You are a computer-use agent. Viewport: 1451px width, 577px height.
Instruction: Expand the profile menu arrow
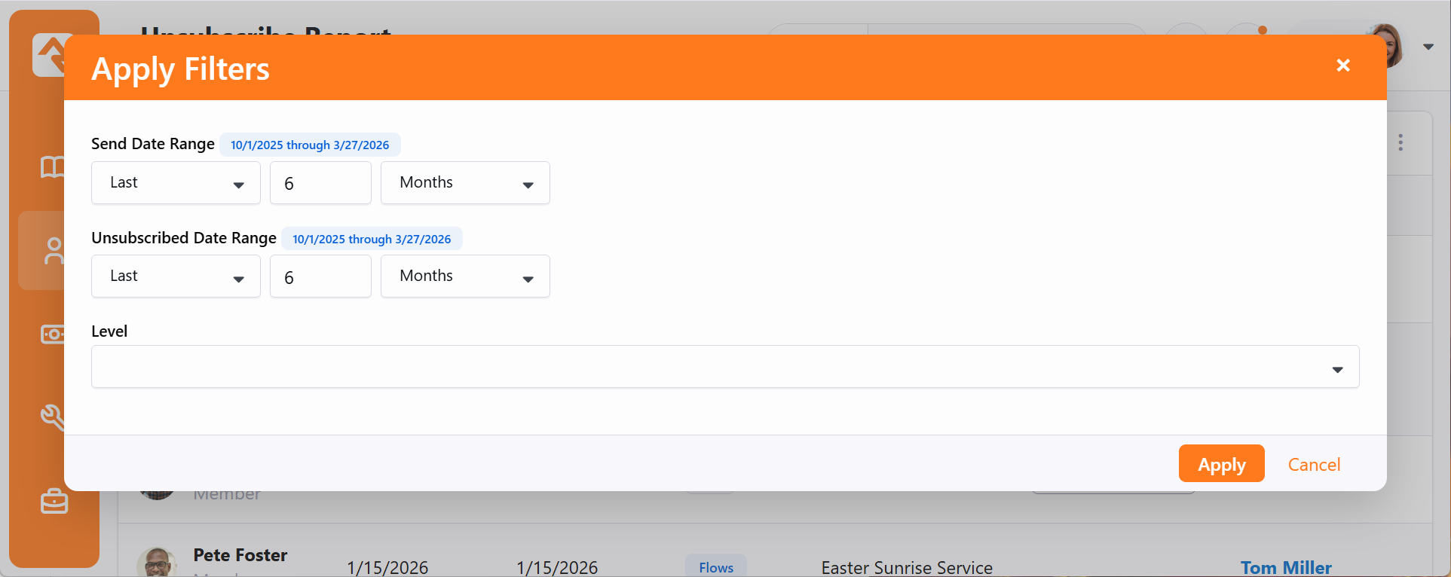point(1428,47)
